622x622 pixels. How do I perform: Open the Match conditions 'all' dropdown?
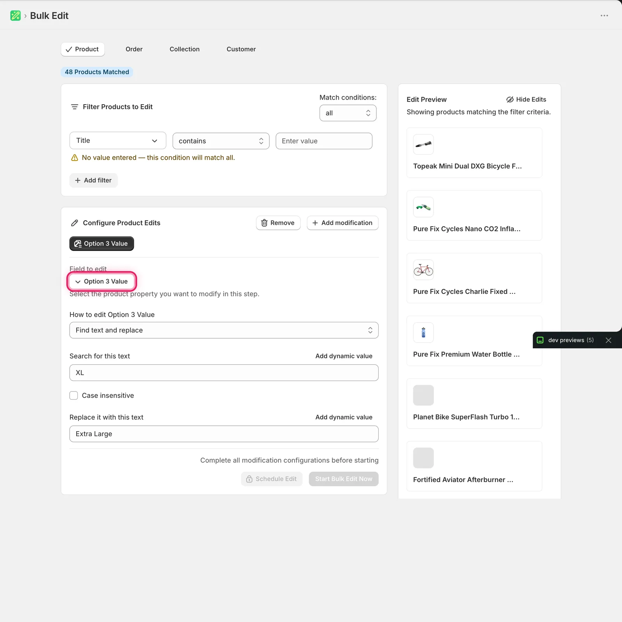[348, 113]
